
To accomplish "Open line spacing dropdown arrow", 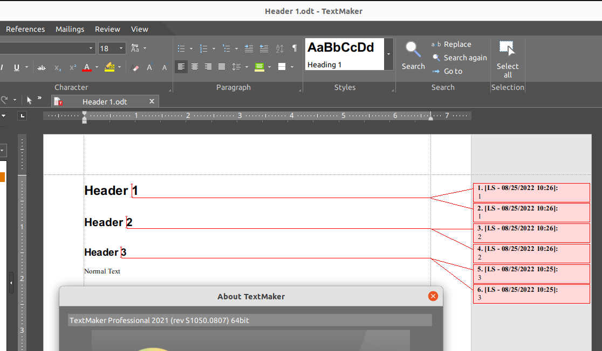I will pyautogui.click(x=247, y=67).
